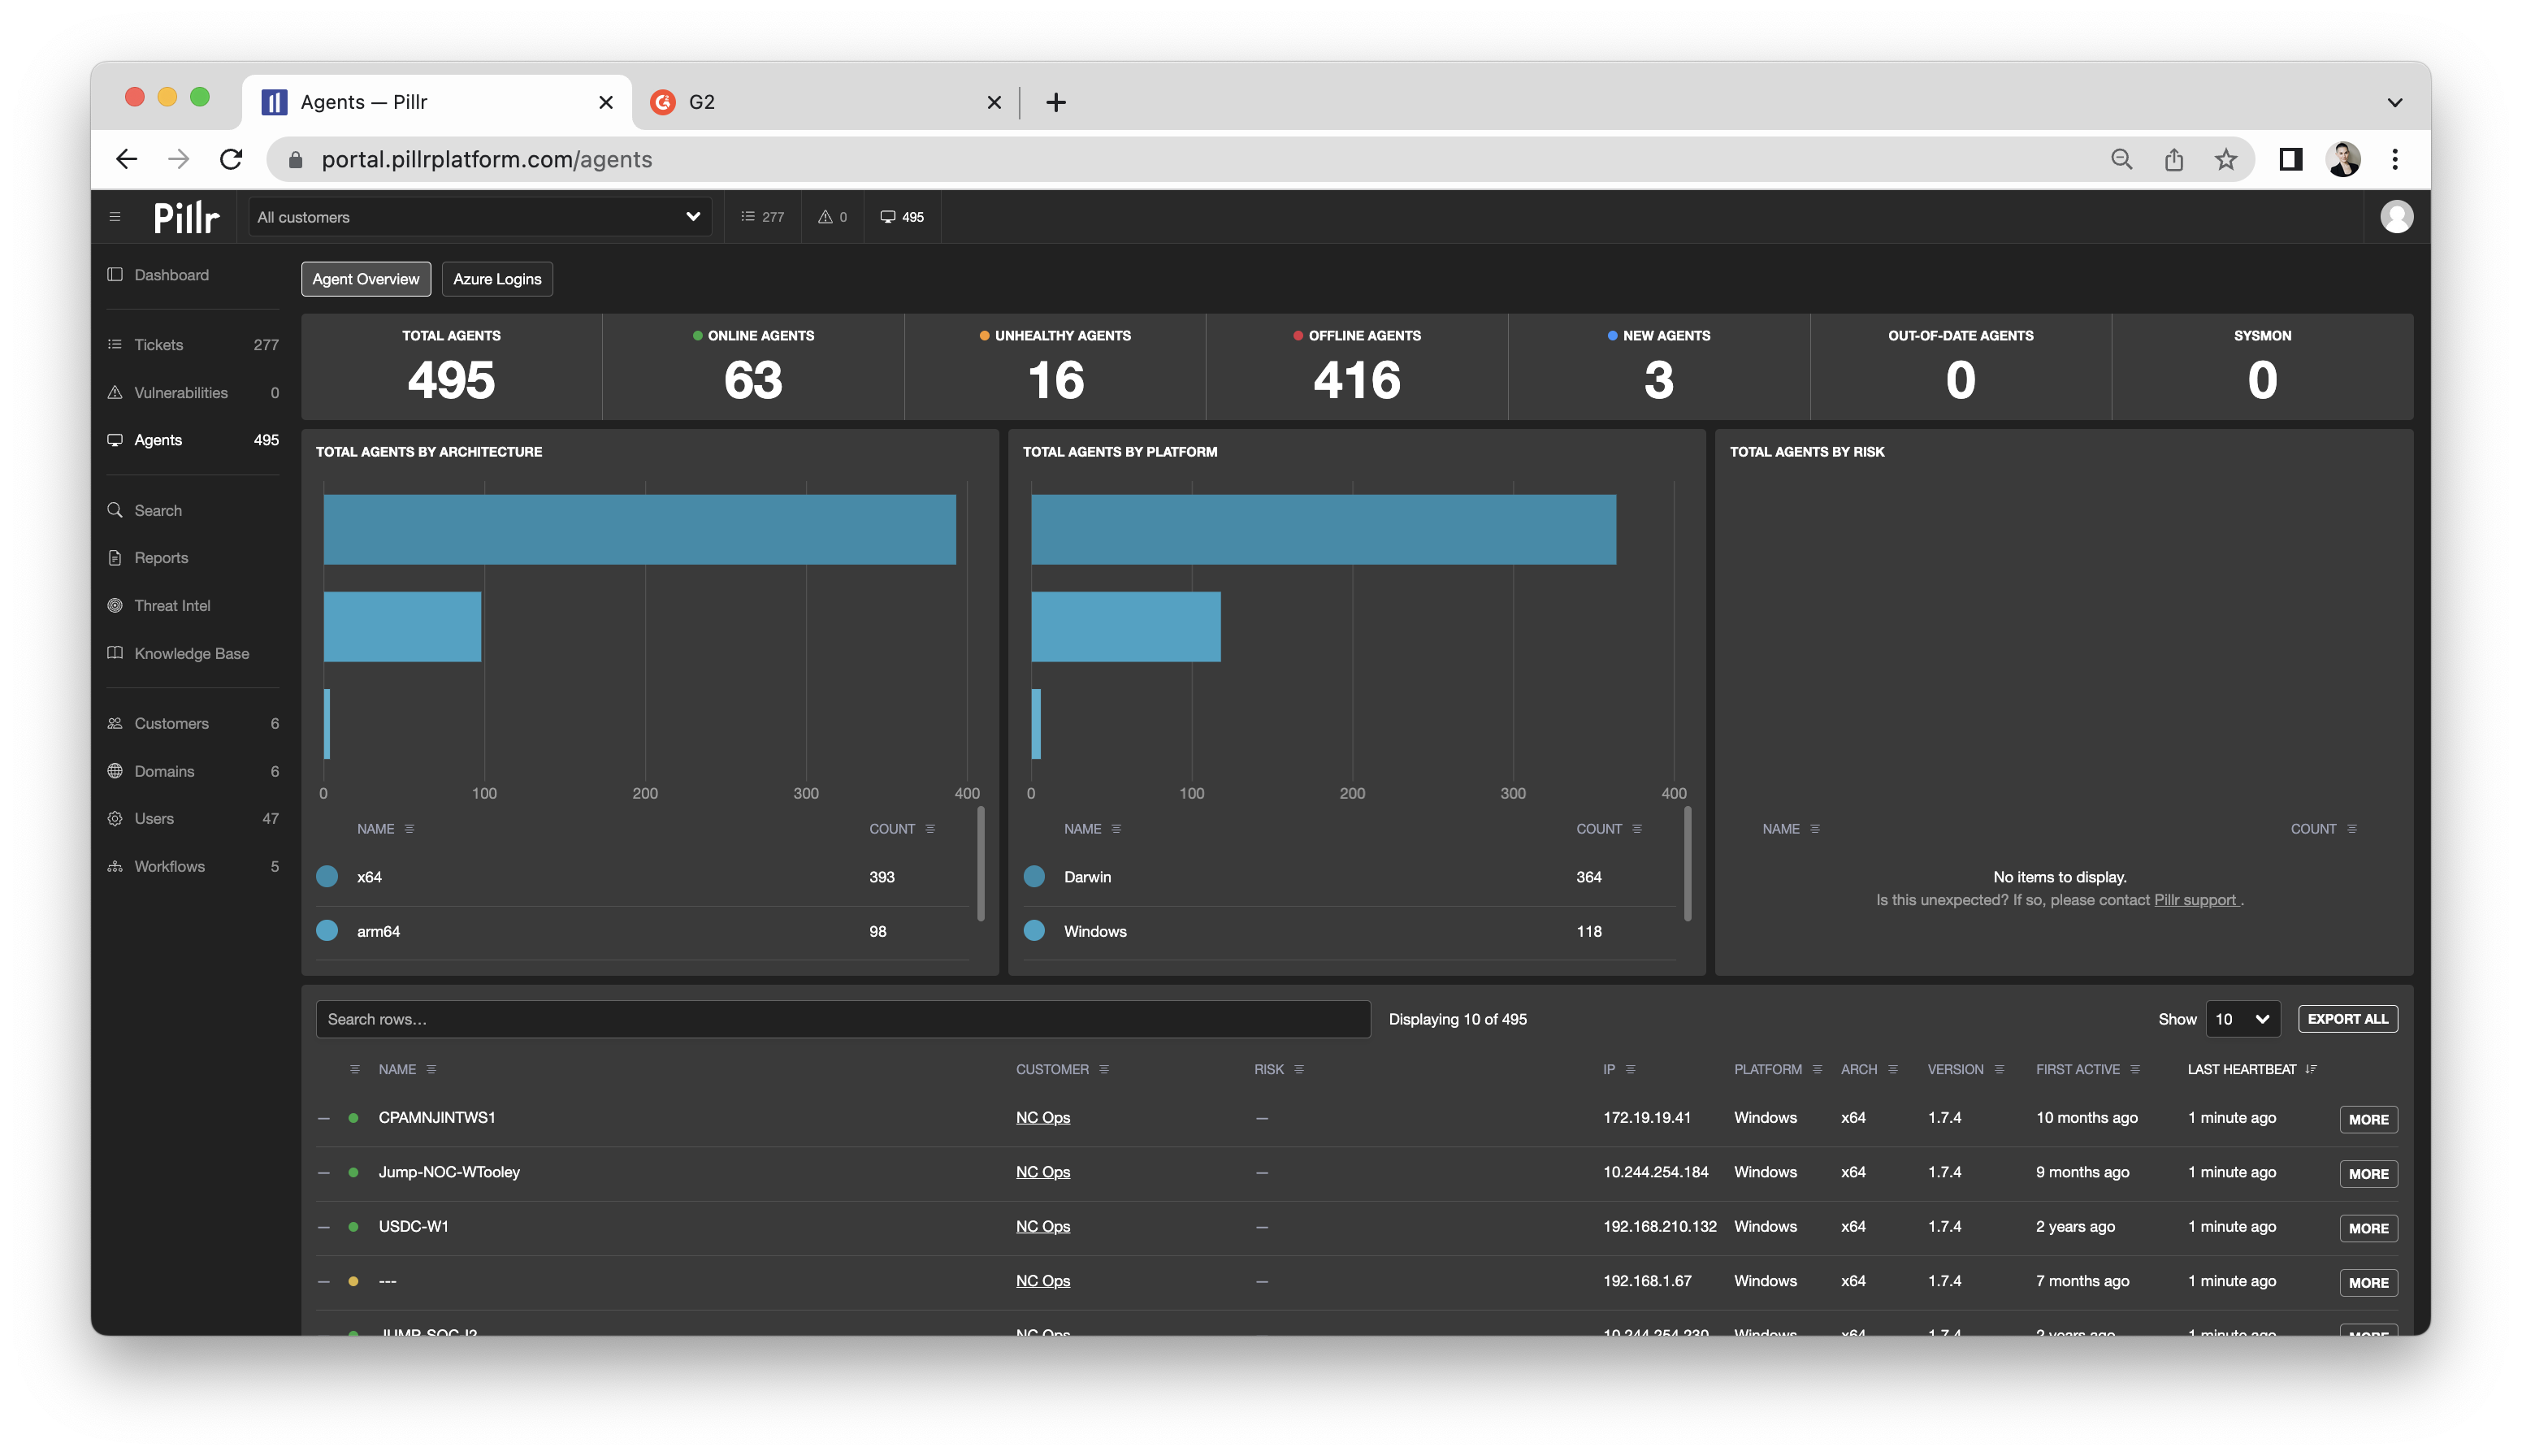Open Workflows section in sidebar
This screenshot has height=1456, width=2522.
point(169,866)
